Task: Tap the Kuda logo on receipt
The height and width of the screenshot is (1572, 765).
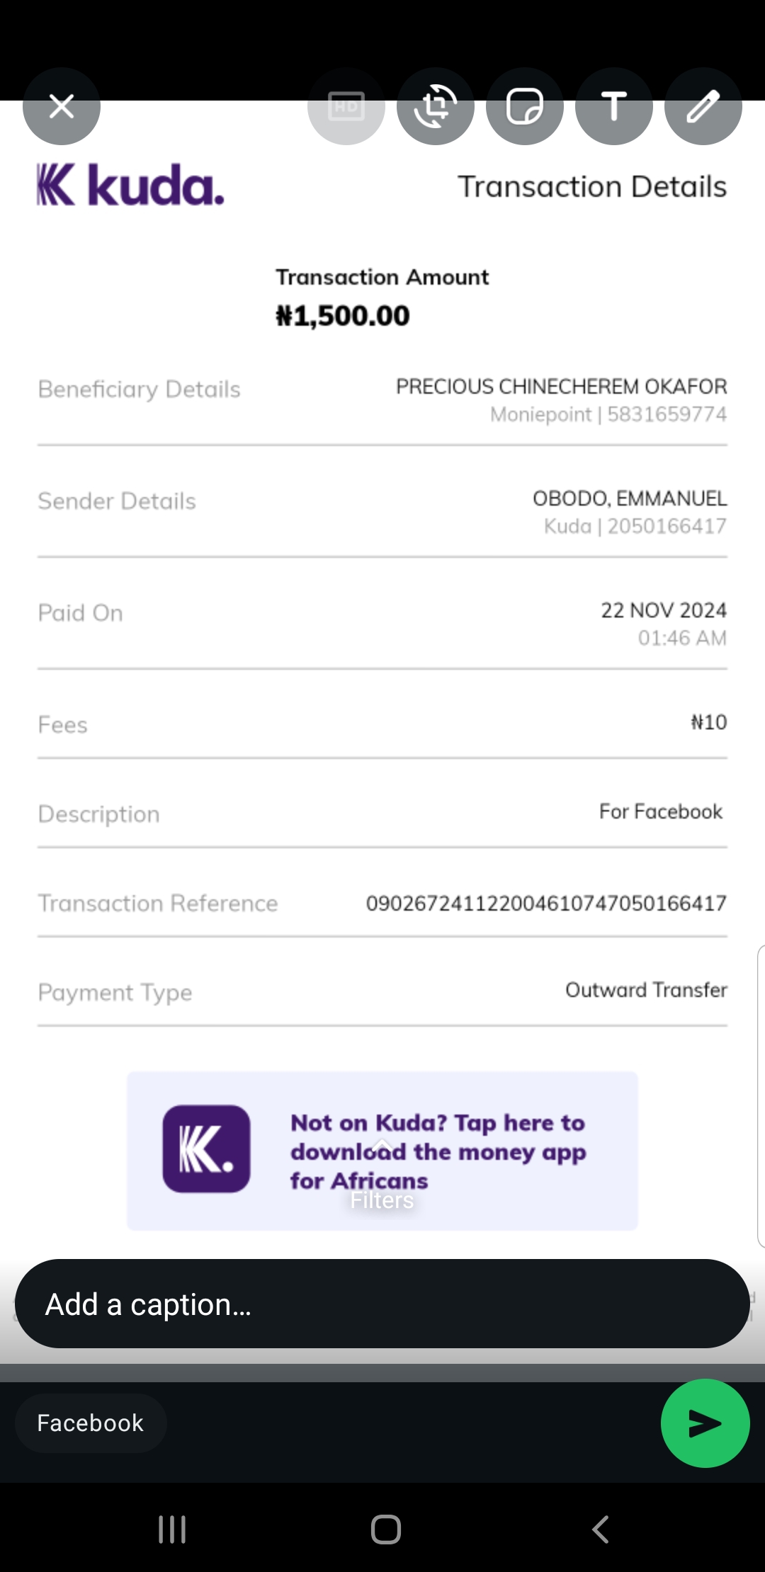Action: pyautogui.click(x=131, y=186)
